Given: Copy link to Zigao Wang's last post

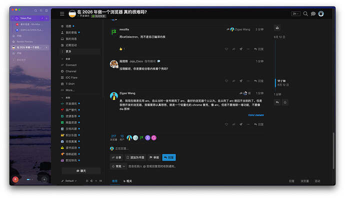Looking at the screenshot, I should (233, 124).
